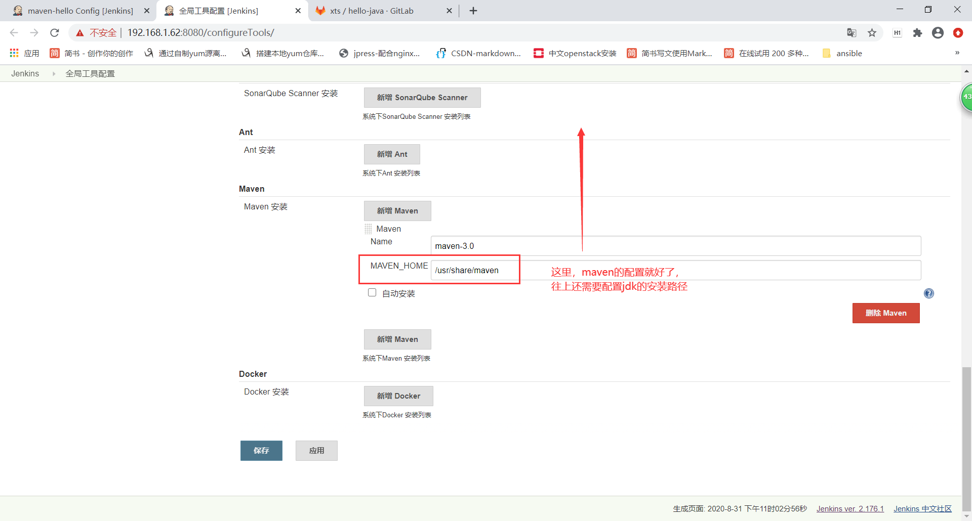Click the 系统下Ant 安装列表 text
This screenshot has width=972, height=521.
coord(391,173)
